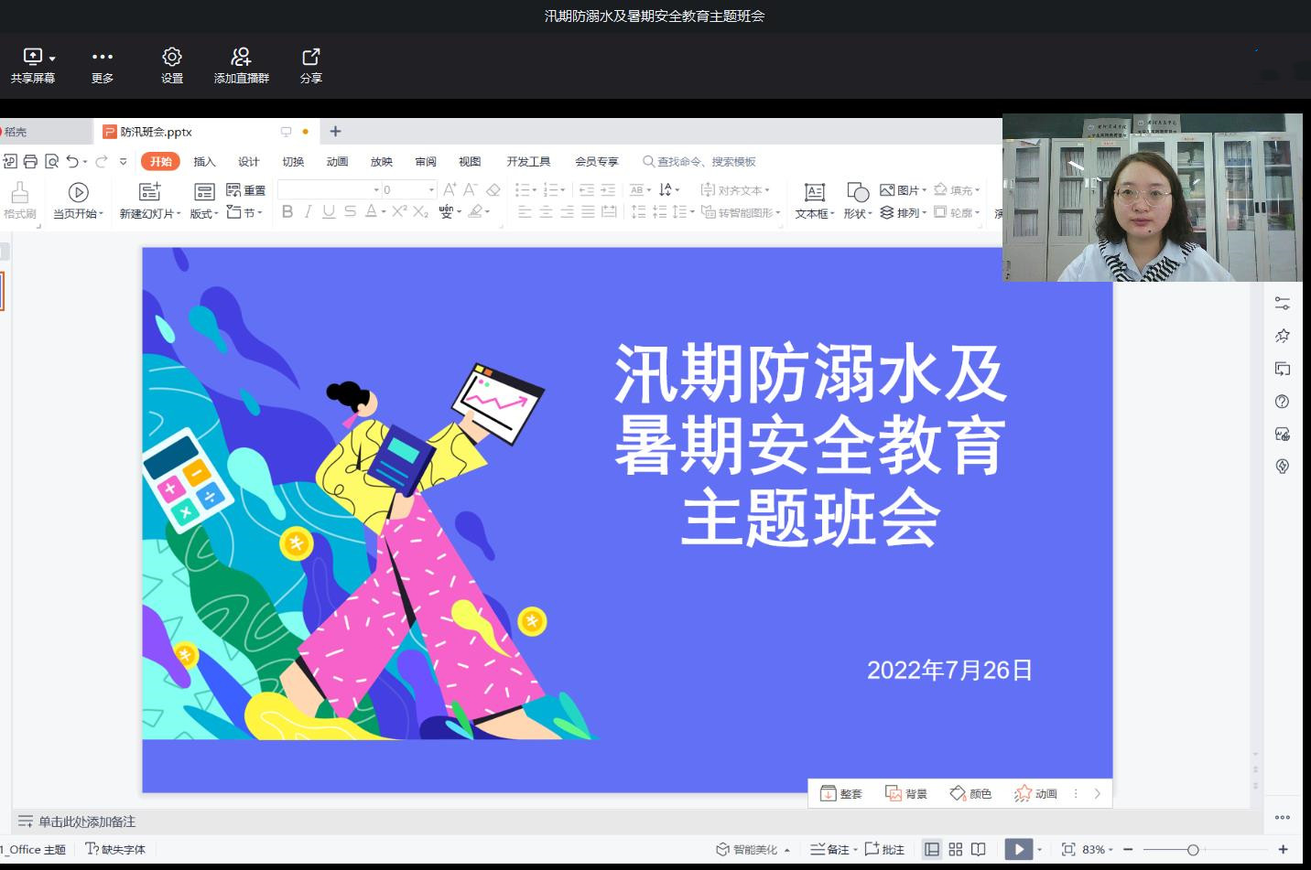
Task: Toggle italic formatting
Action: (308, 211)
